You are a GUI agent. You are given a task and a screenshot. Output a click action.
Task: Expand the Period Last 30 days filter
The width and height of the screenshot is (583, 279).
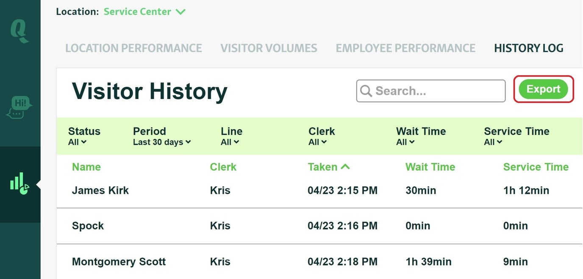(x=162, y=142)
